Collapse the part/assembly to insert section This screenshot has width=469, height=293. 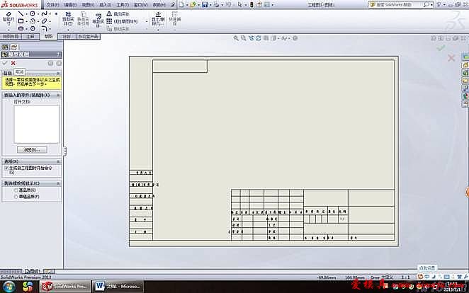[58, 94]
